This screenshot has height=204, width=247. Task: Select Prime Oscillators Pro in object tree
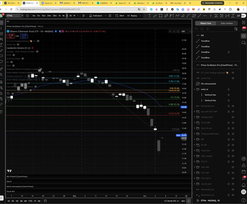point(219,65)
